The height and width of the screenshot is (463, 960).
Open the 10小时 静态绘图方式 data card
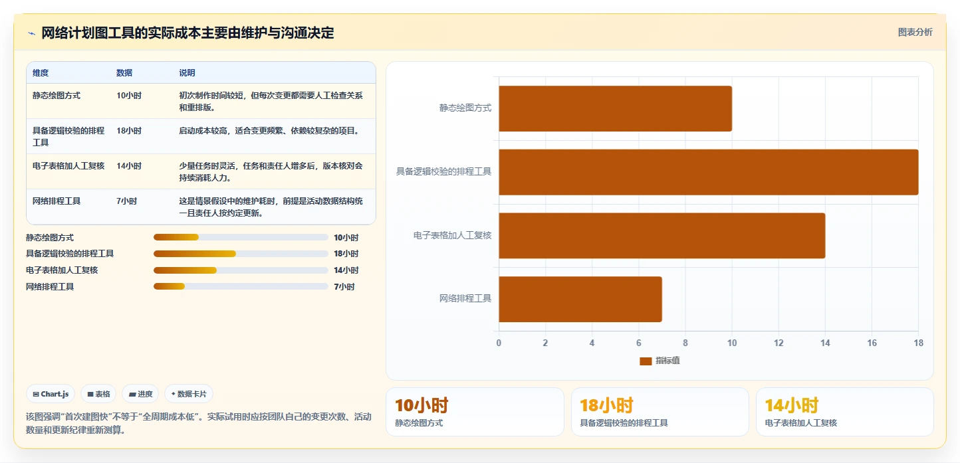[x=475, y=412]
